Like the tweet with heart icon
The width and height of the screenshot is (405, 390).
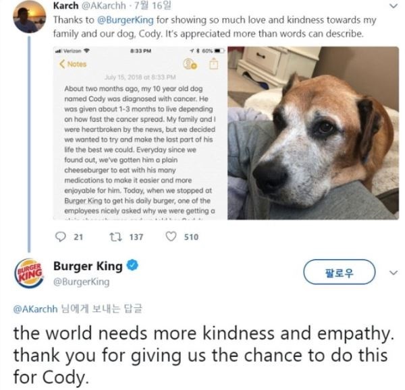point(171,236)
